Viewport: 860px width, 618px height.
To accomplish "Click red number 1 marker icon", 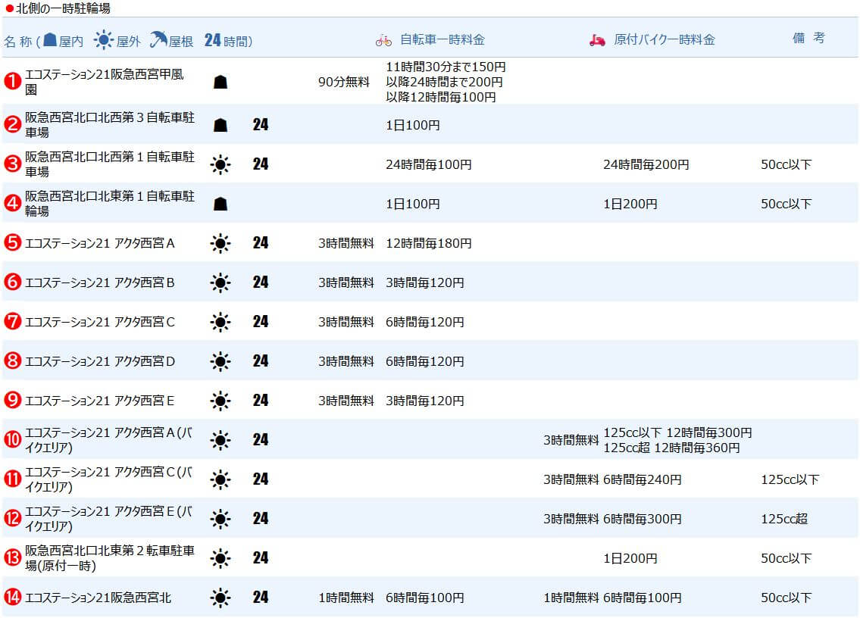I will pyautogui.click(x=13, y=81).
